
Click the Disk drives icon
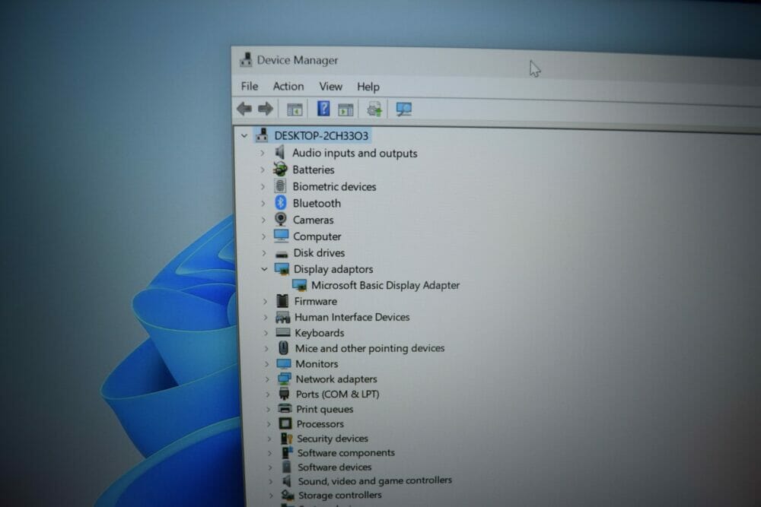[x=282, y=254]
